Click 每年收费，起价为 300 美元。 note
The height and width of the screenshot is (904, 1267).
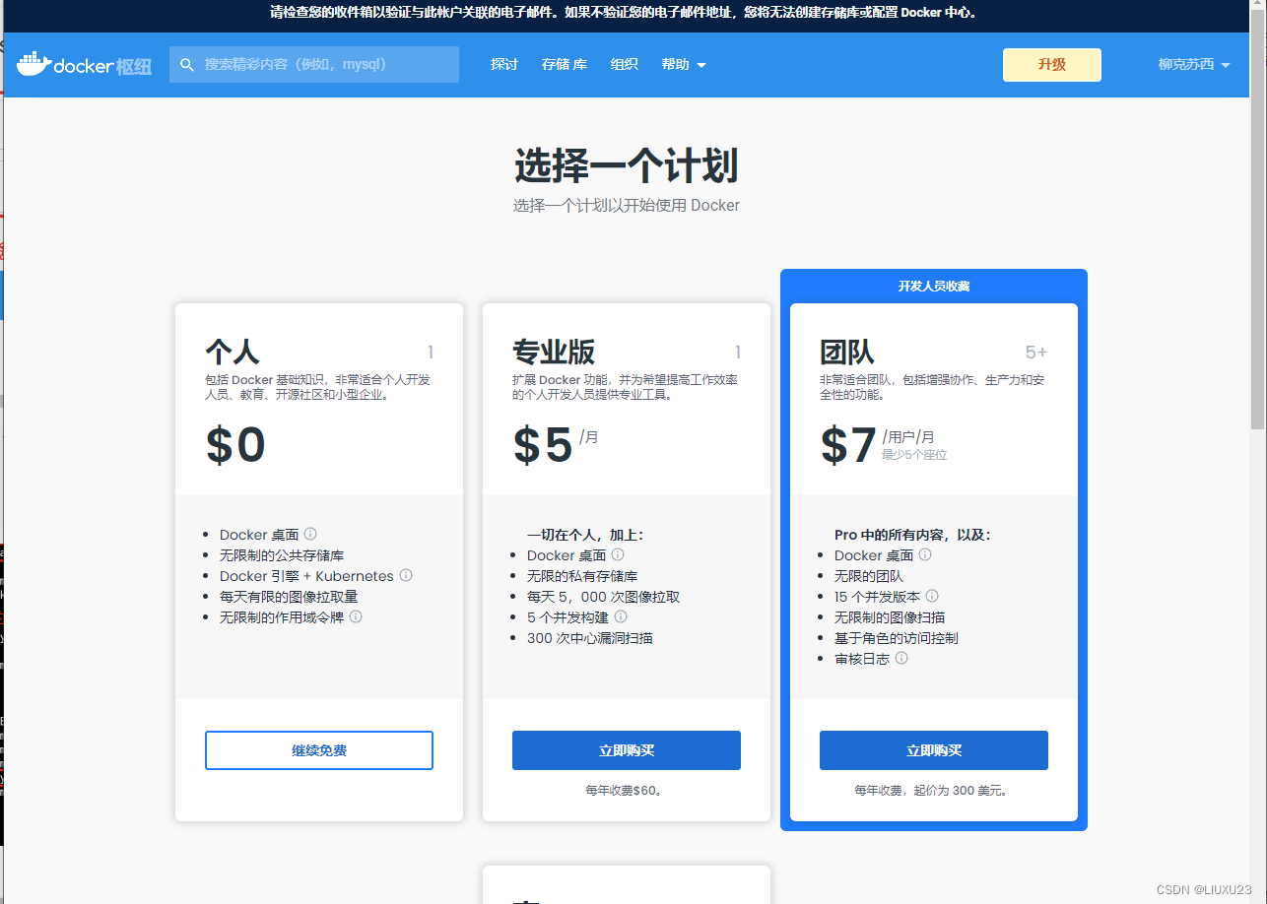pyautogui.click(x=933, y=790)
